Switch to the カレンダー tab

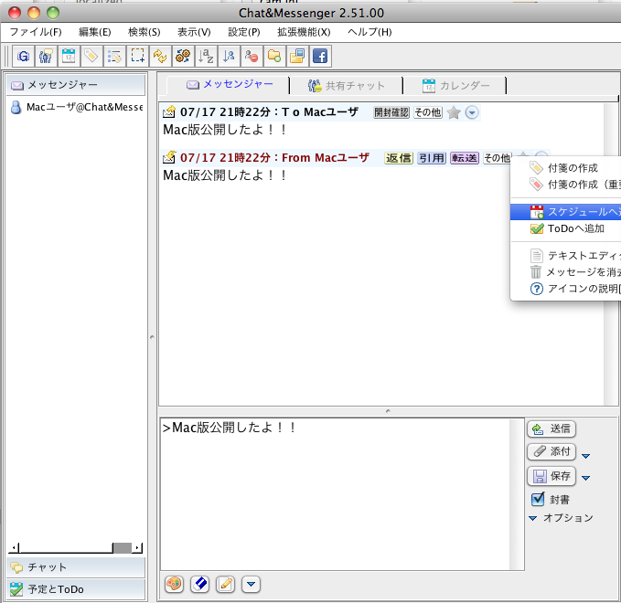455,86
